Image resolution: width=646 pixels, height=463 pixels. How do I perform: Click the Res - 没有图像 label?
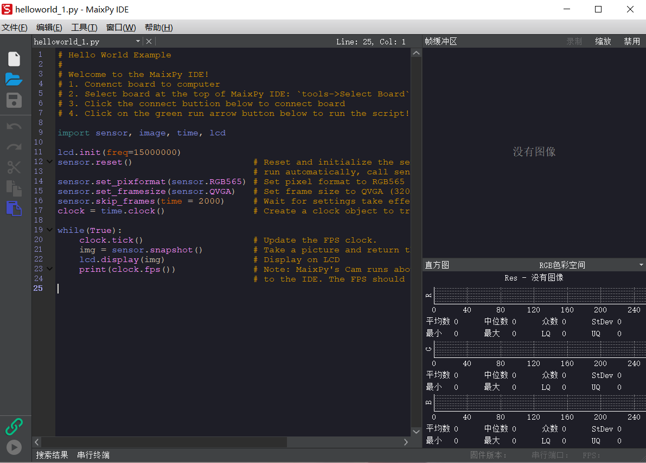click(x=534, y=278)
